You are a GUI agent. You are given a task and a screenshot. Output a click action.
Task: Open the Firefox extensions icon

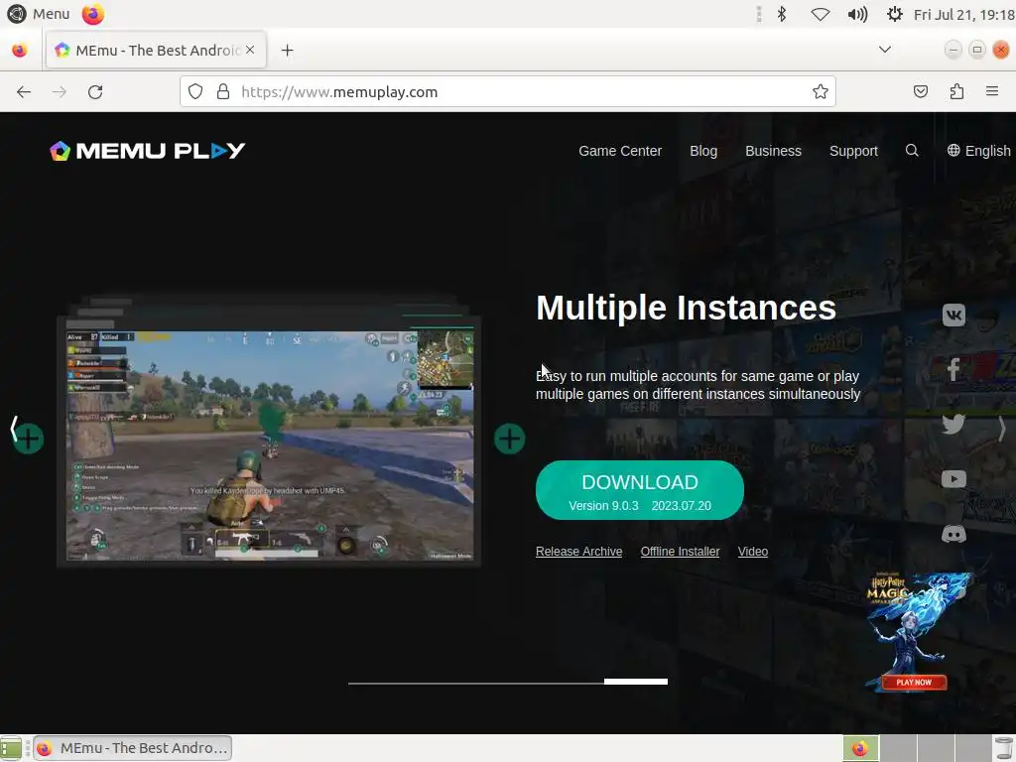point(957,92)
